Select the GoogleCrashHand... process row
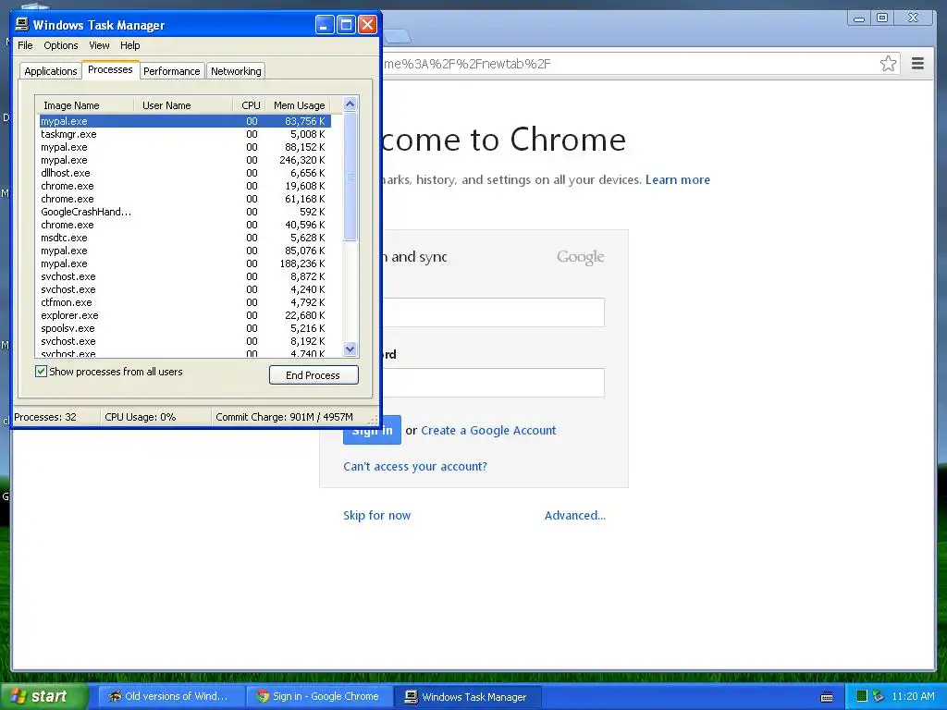Image resolution: width=947 pixels, height=710 pixels. click(x=185, y=212)
